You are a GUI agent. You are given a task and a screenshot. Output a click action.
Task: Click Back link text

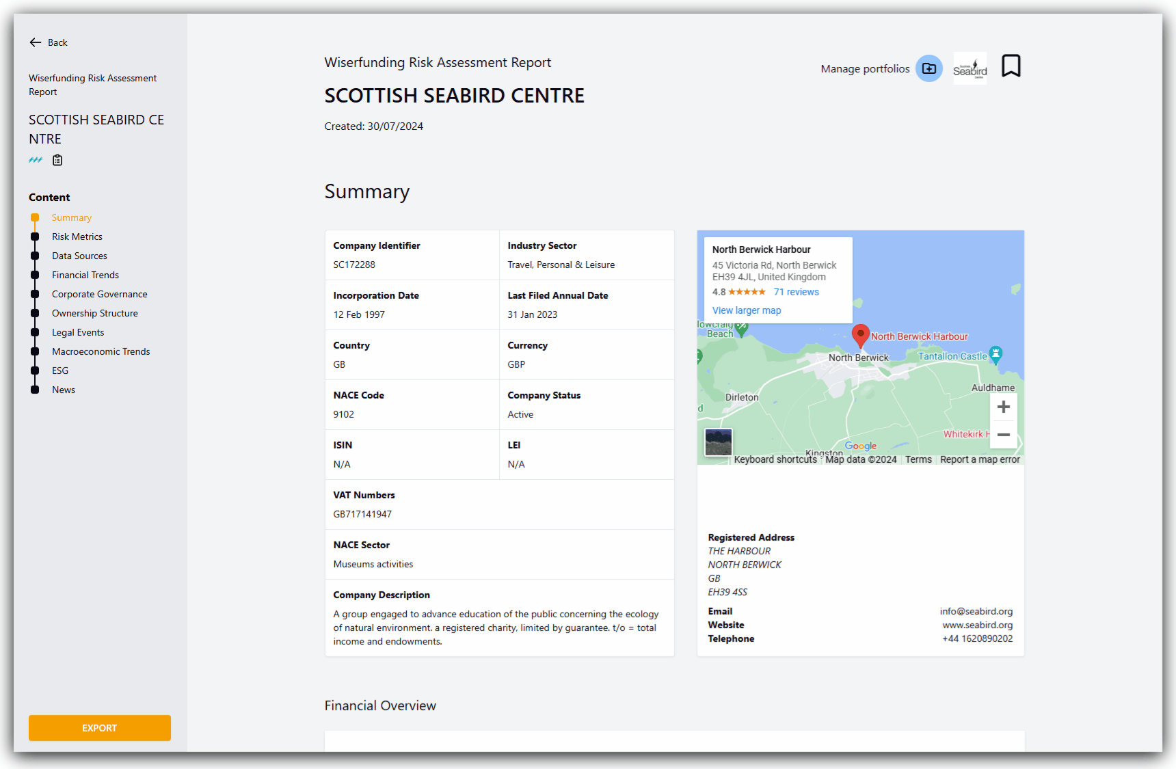57,42
